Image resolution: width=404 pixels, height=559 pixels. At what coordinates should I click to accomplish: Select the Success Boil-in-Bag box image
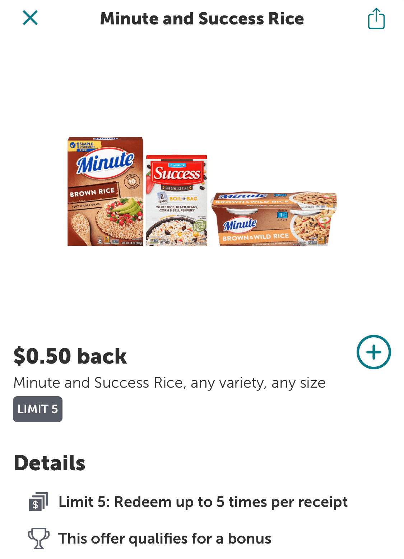click(x=176, y=200)
